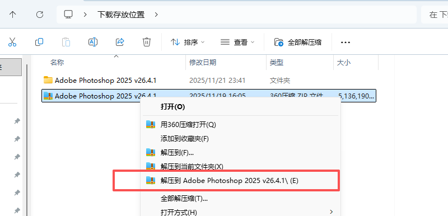The image size is (448, 216).
Task: Choose 用360压缩打开(Q) in the context menu
Action: (x=240, y=124)
